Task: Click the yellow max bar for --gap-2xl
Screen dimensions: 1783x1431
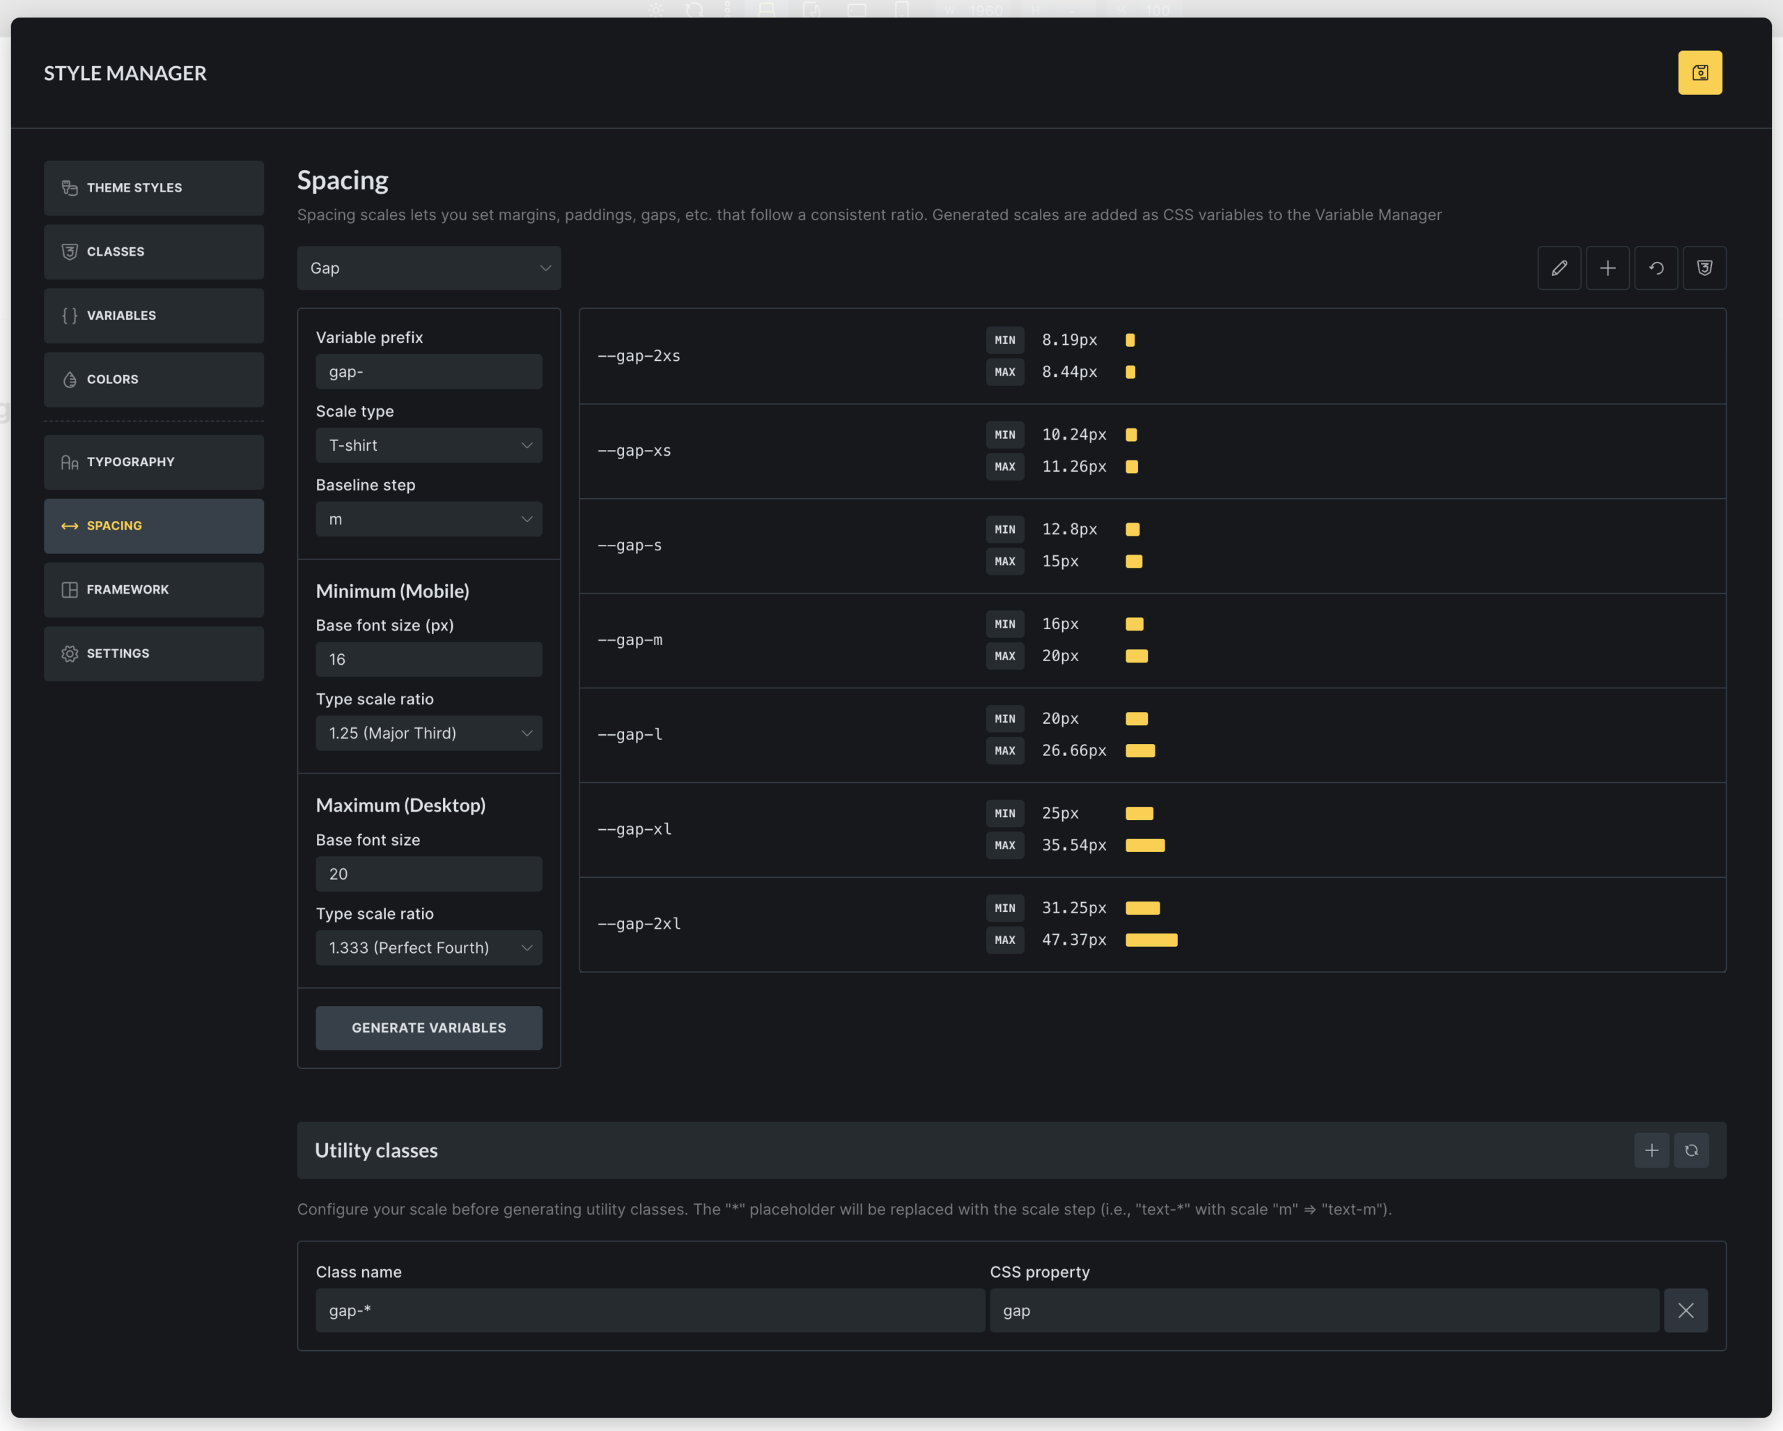Action: point(1151,940)
